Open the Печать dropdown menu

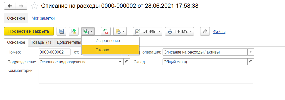pyautogui.click(x=179, y=31)
